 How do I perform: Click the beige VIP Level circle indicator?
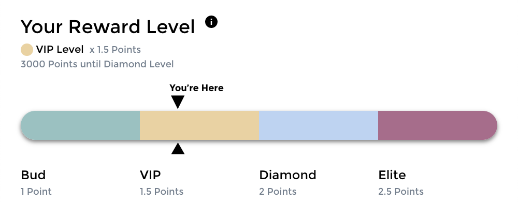click(x=27, y=50)
